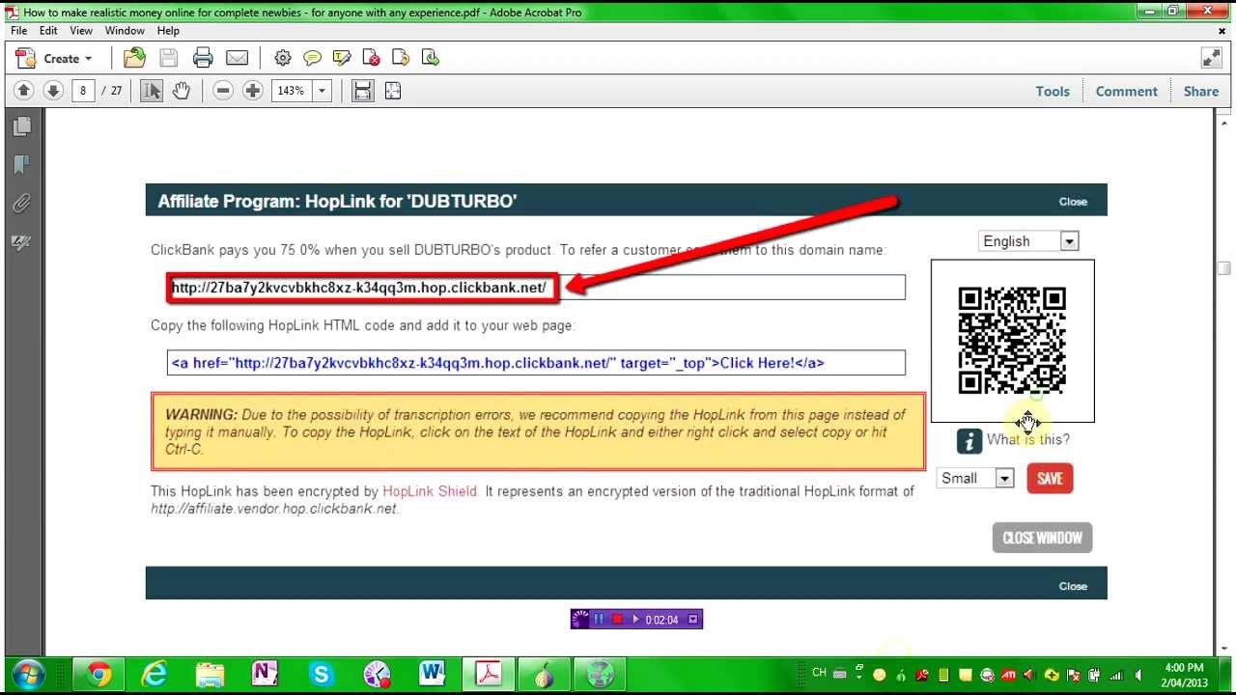Open preferences using the gear icon
Viewport: 1236px width, 695px height.
coord(283,58)
